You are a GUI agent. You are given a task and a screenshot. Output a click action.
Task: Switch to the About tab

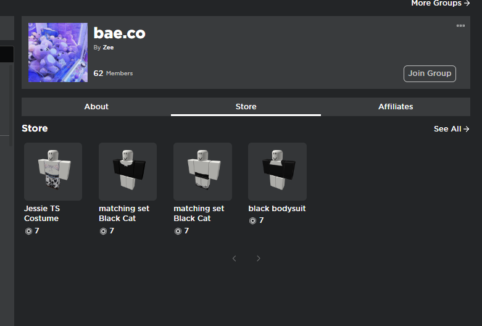(96, 107)
